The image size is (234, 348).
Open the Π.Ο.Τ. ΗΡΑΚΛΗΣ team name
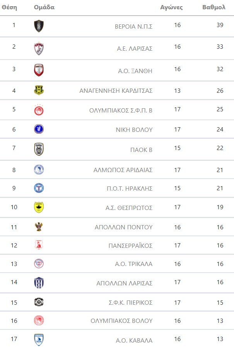(130, 189)
